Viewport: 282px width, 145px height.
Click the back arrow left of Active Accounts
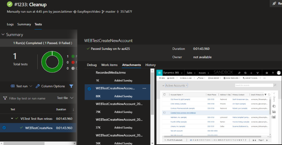163,86
